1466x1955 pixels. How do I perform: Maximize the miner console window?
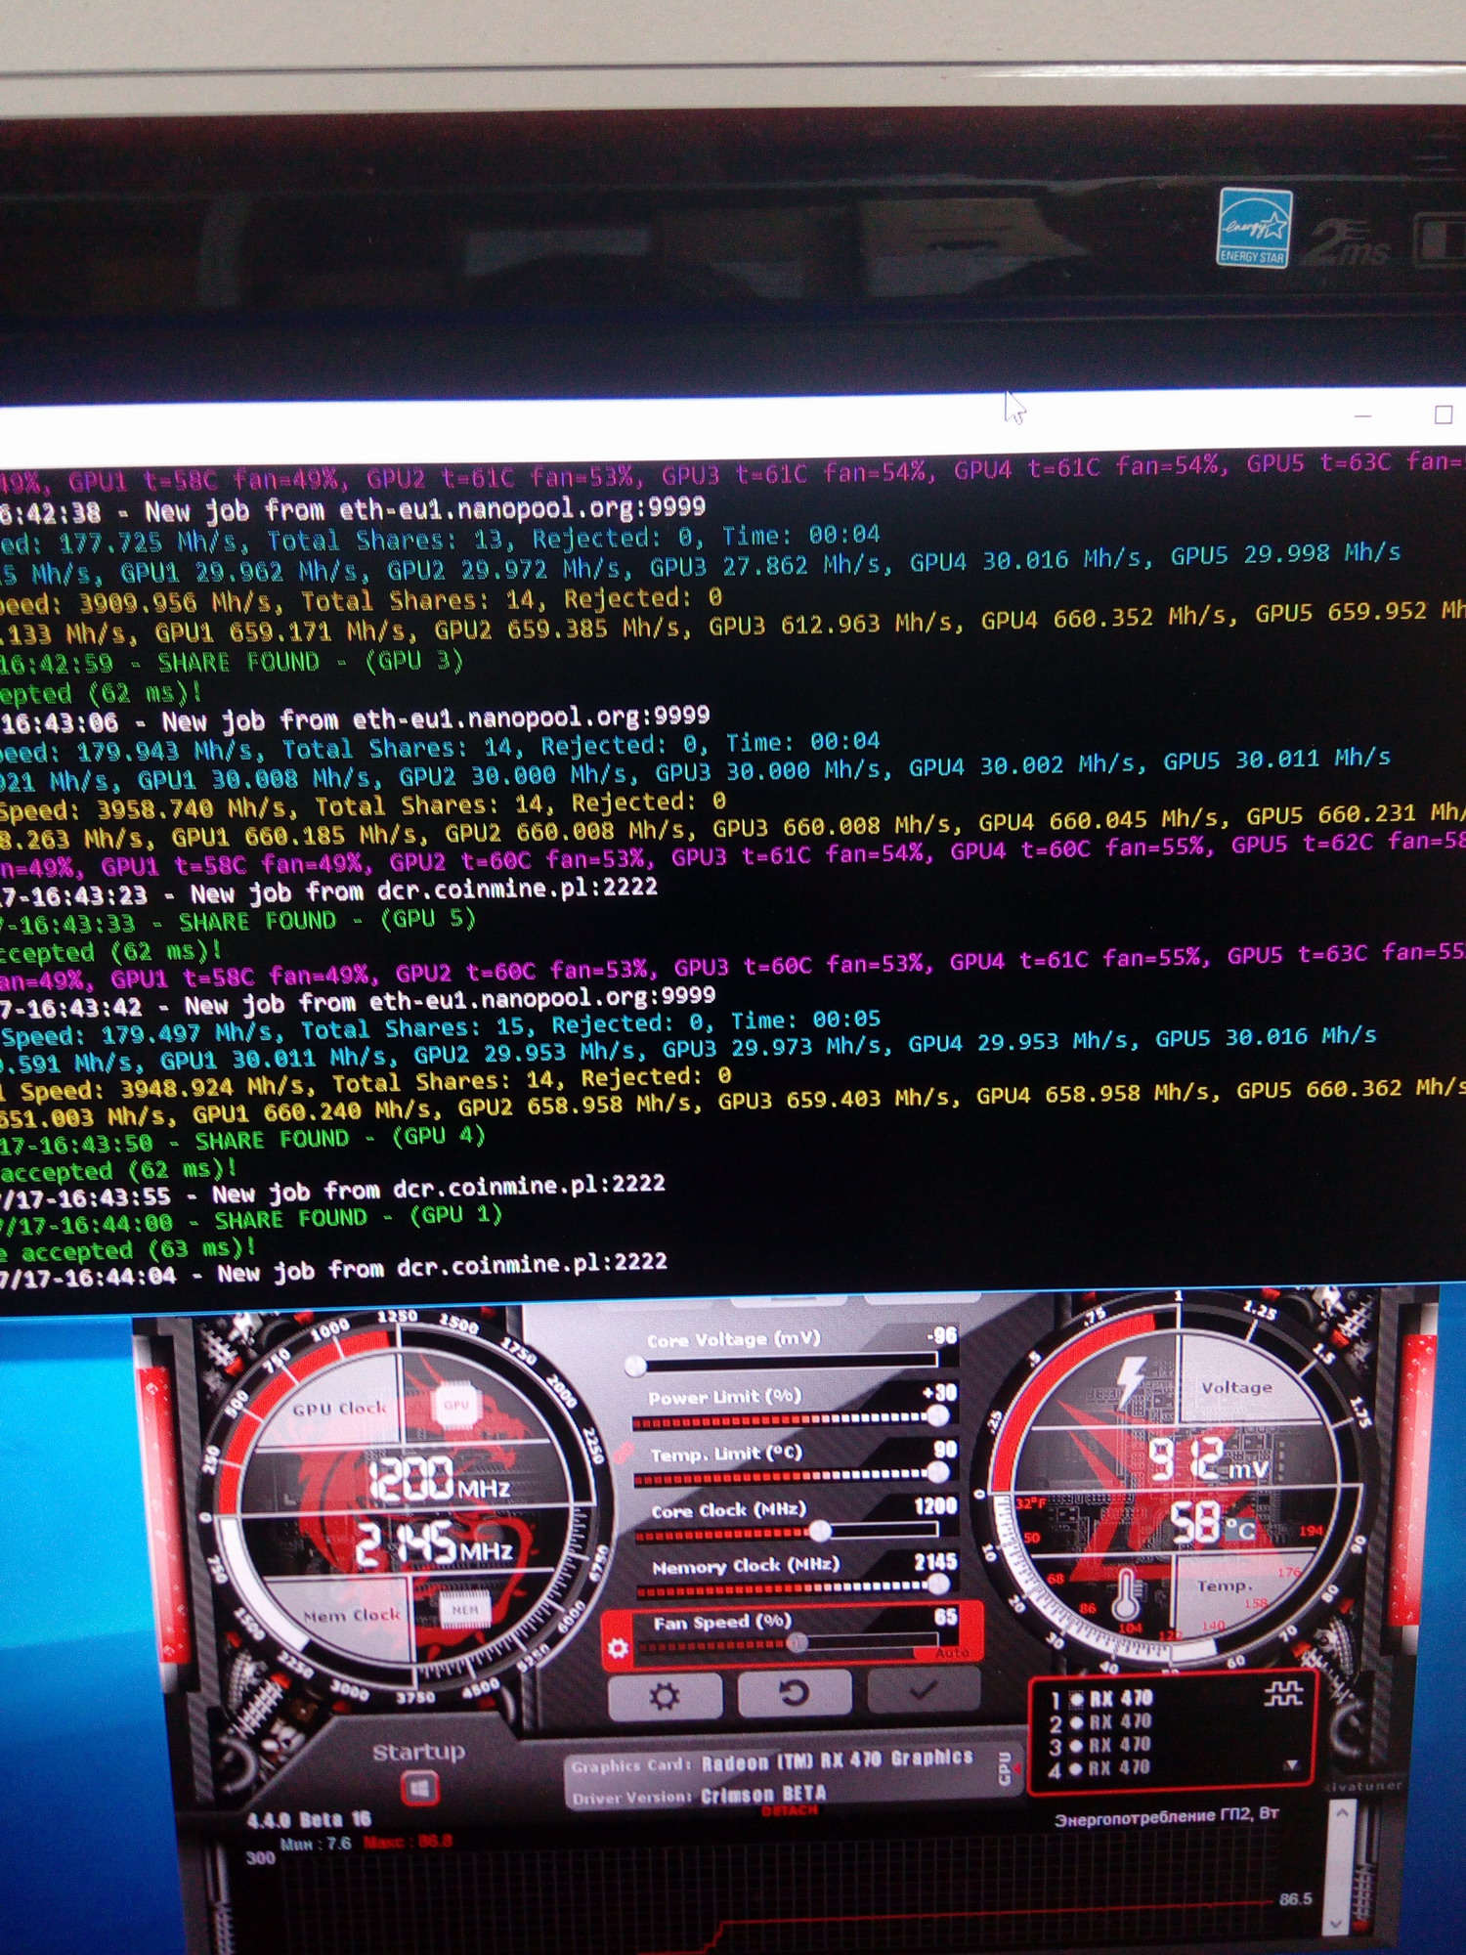pos(1443,414)
